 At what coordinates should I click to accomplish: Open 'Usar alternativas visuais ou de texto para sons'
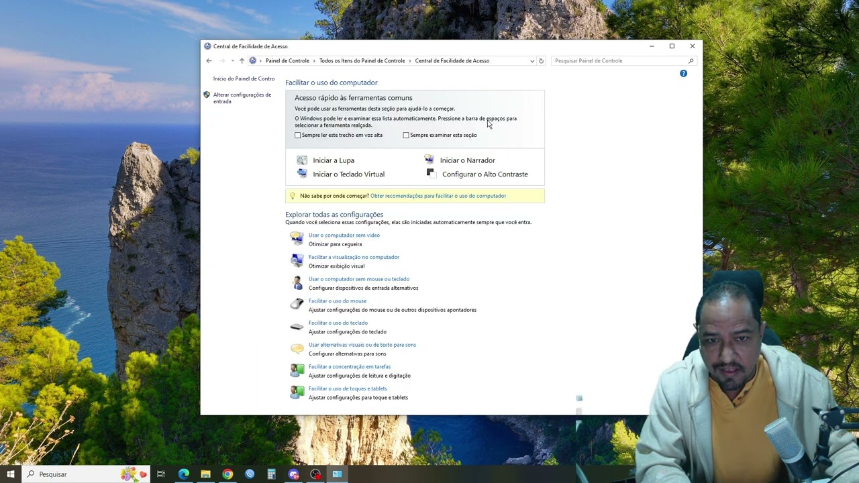[362, 345]
